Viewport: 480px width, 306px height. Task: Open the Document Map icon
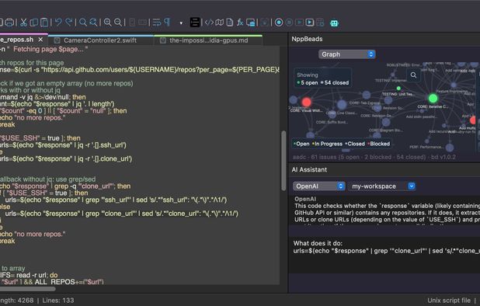tap(219, 23)
